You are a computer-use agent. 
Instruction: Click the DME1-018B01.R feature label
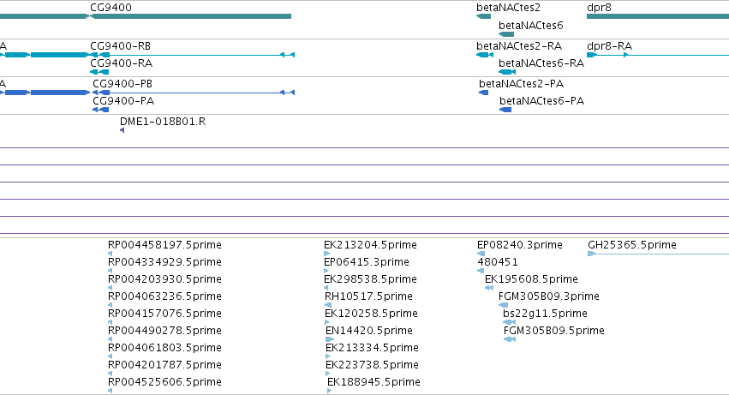coord(163,122)
